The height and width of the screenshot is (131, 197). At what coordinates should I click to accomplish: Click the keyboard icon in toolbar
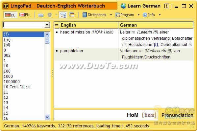tap(41, 15)
